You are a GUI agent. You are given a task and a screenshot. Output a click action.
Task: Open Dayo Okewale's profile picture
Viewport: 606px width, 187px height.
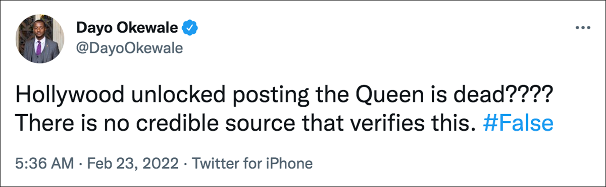pos(39,38)
